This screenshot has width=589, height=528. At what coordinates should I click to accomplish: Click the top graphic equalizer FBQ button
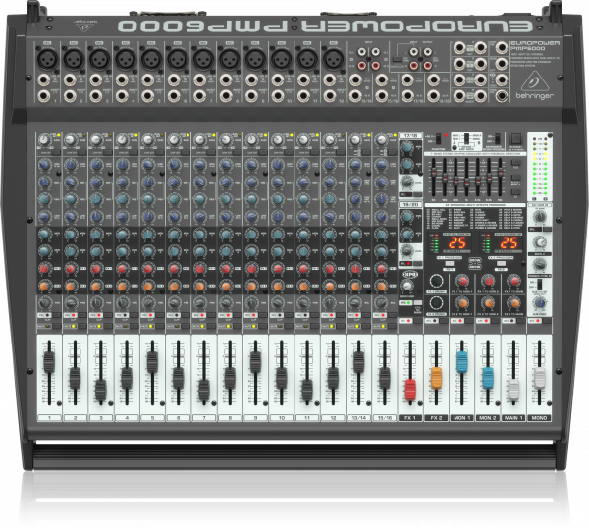pyautogui.click(x=515, y=163)
